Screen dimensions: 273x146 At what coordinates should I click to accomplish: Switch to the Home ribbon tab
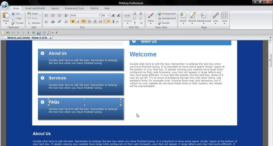point(16,8)
